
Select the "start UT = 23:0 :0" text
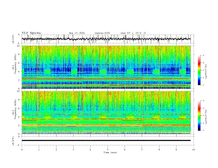click(x=133, y=33)
